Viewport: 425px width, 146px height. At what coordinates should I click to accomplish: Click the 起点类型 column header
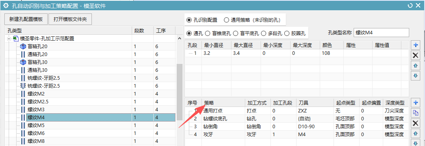347,103
